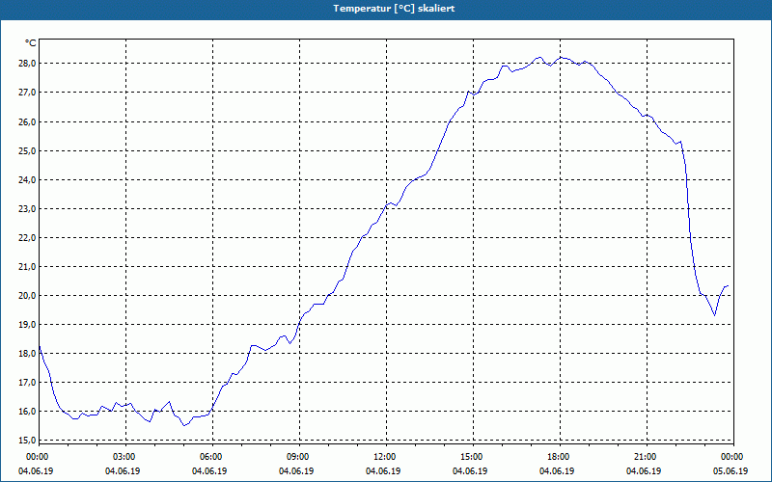Select the 16,0 y-axis value
The height and width of the screenshot is (482, 772).
pyautogui.click(x=28, y=412)
